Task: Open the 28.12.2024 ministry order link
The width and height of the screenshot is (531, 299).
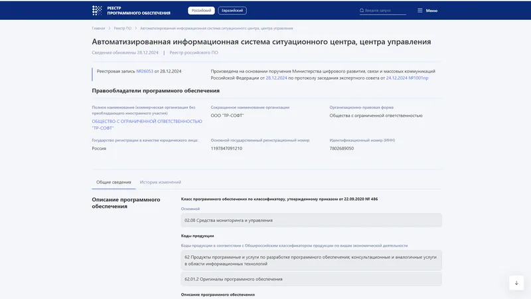Action: pyautogui.click(x=276, y=78)
